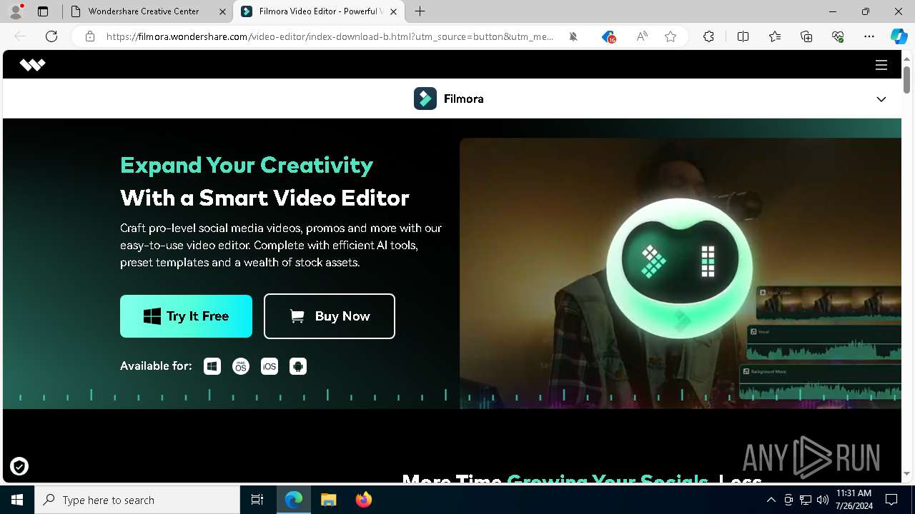Image resolution: width=915 pixels, height=514 pixels.
Task: Click the browser profile avatar icon
Action: (x=16, y=11)
